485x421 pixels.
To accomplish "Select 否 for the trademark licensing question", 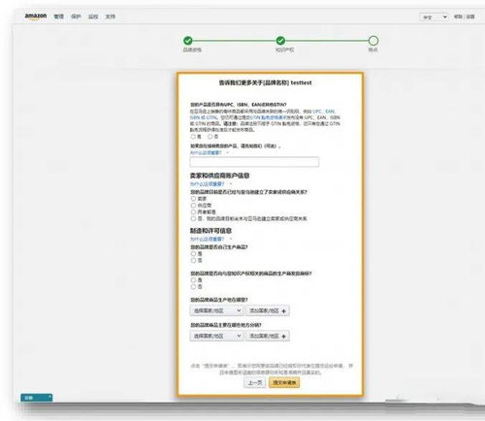I will (193, 287).
